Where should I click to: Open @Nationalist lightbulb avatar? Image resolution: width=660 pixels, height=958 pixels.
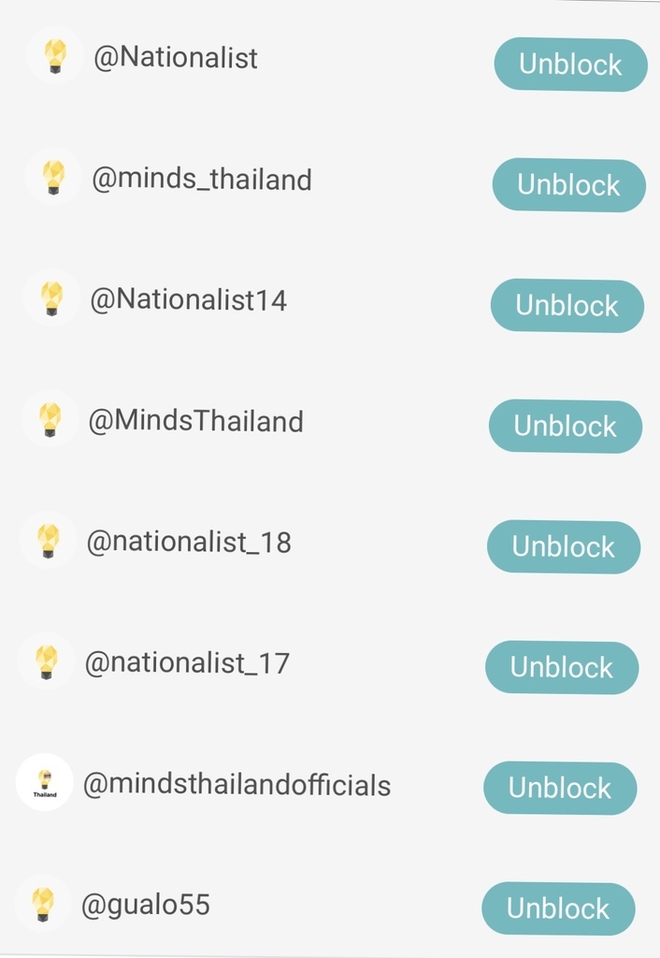pyautogui.click(x=55, y=55)
